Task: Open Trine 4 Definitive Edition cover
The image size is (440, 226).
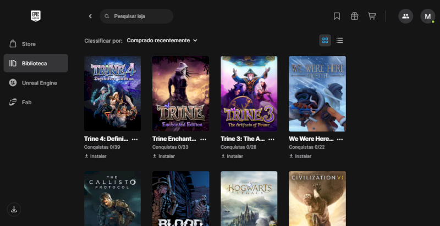Action: (x=113, y=94)
